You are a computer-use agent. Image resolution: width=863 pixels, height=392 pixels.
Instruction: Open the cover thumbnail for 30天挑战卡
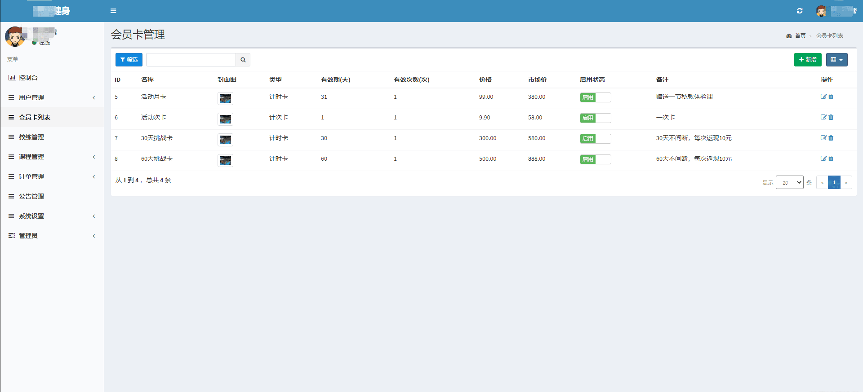pyautogui.click(x=225, y=140)
